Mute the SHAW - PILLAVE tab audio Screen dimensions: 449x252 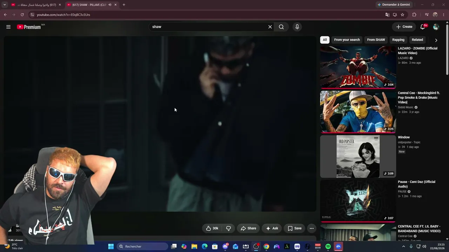110,5
